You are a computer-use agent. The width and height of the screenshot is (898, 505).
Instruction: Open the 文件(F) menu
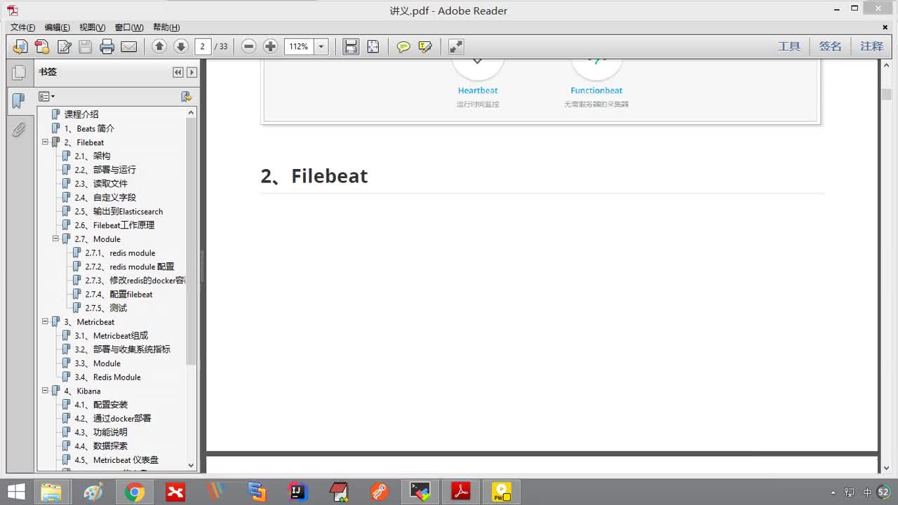click(22, 27)
